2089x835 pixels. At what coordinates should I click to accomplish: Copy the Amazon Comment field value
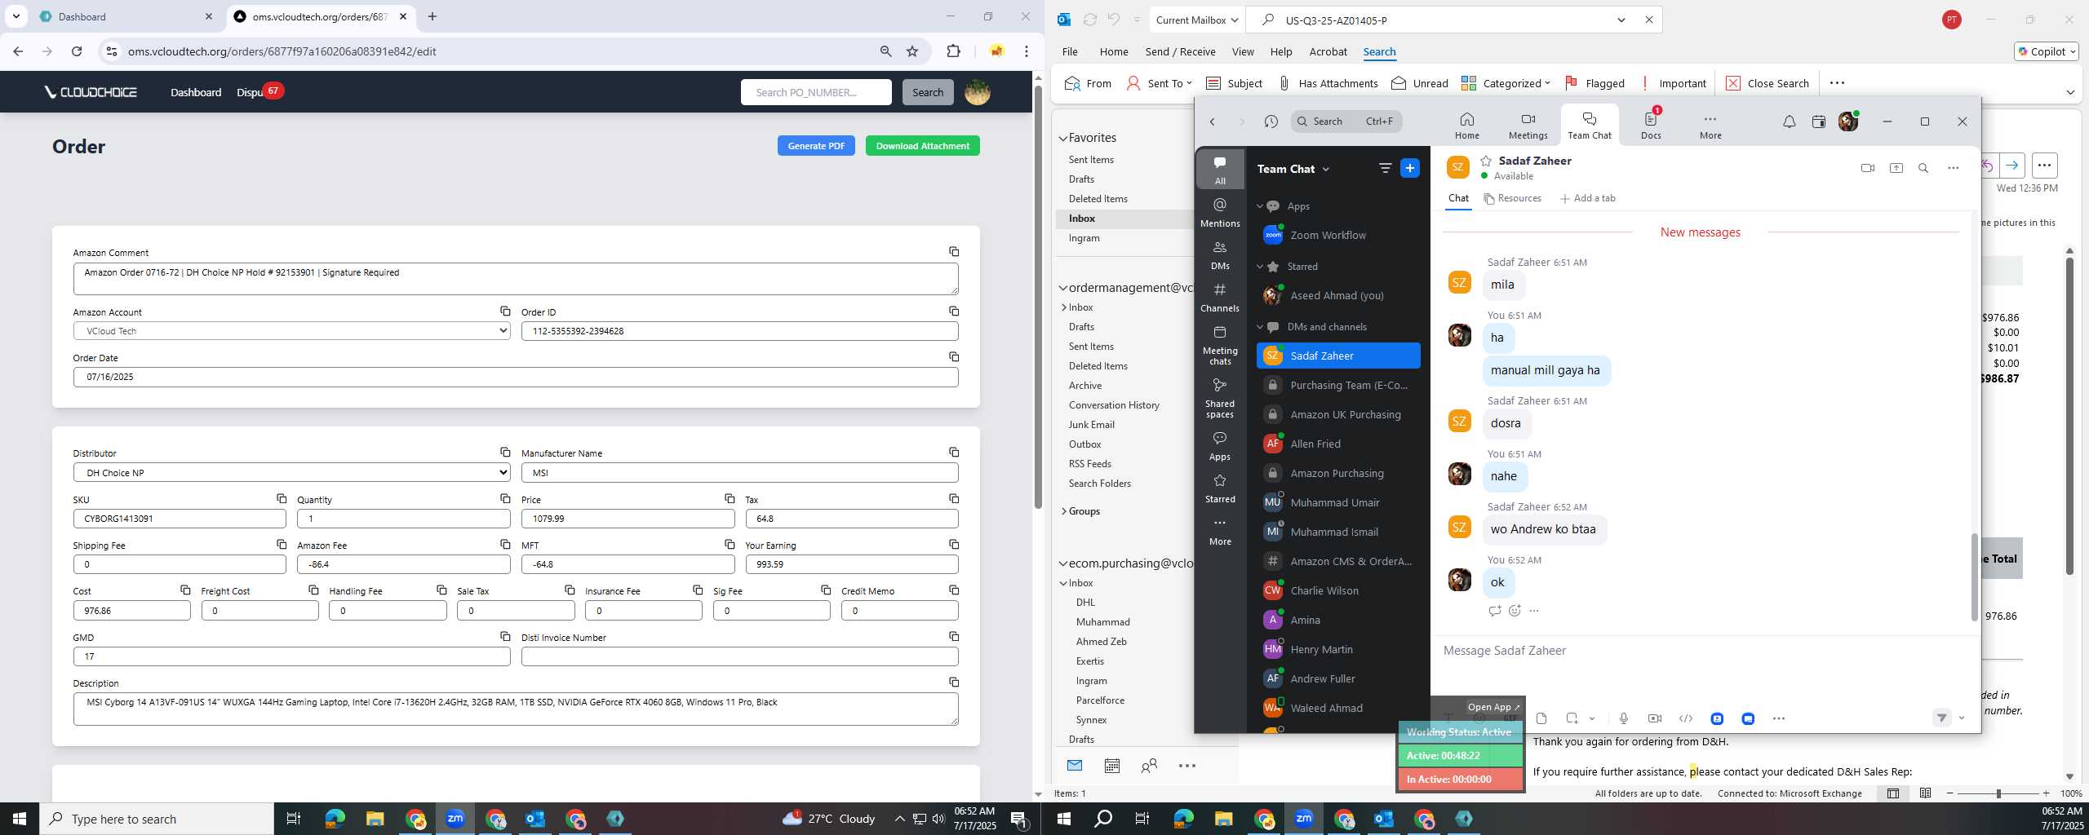point(954,252)
